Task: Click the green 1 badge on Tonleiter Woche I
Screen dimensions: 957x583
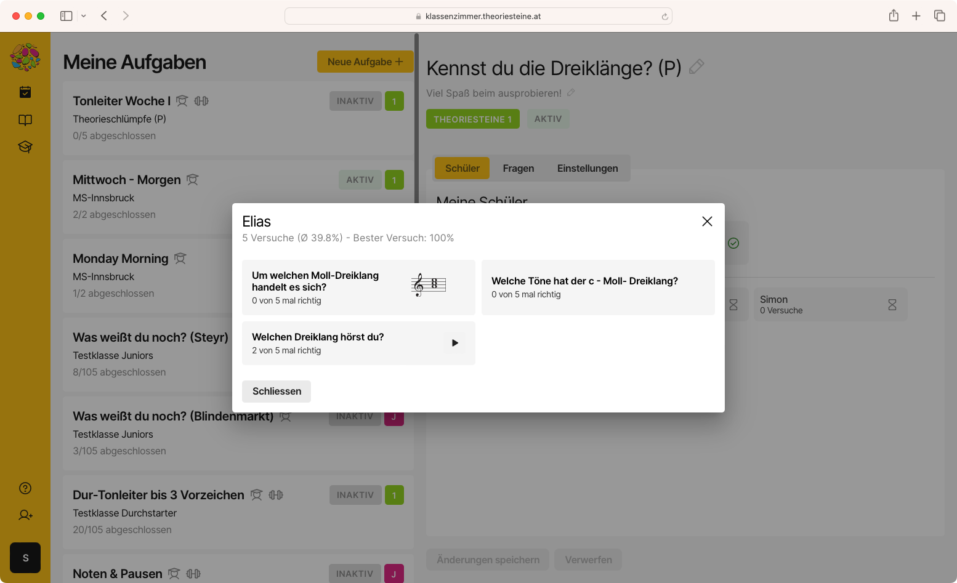Action: point(394,101)
